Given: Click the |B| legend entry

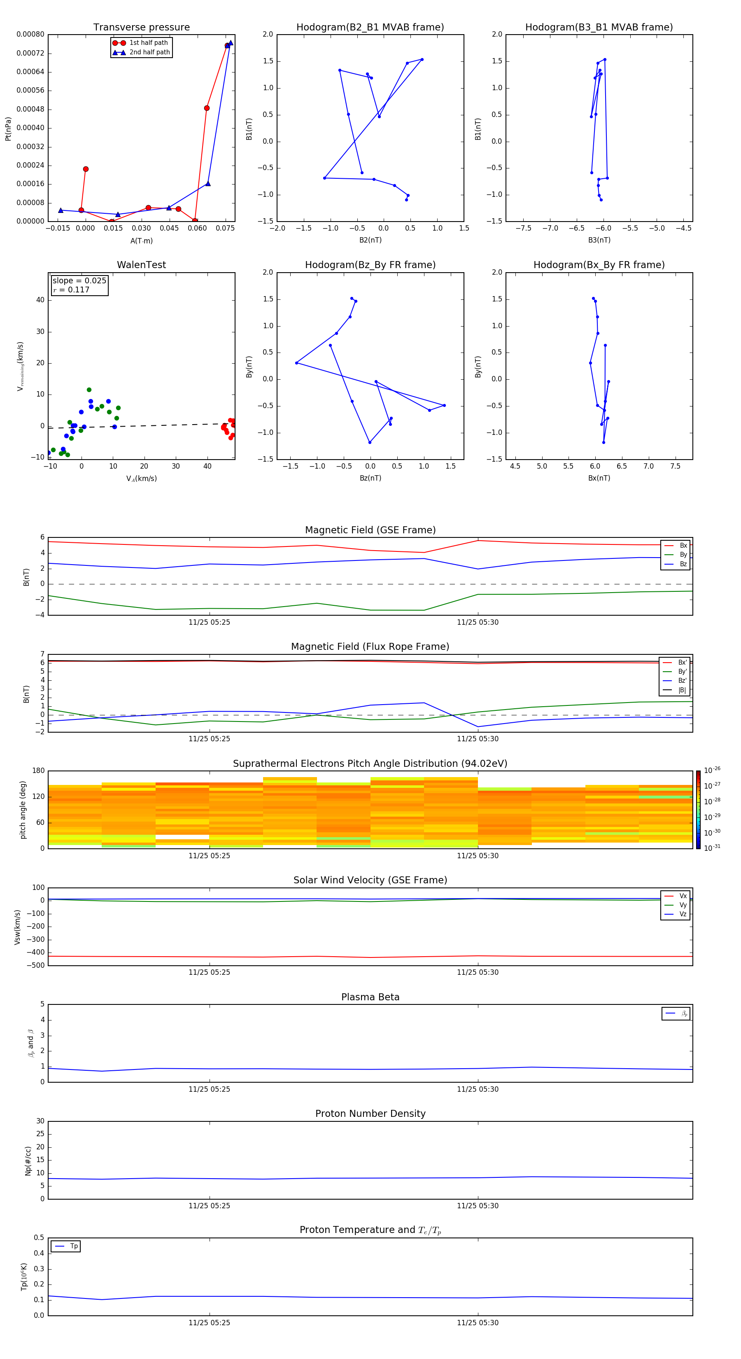Looking at the screenshot, I should point(675,690).
